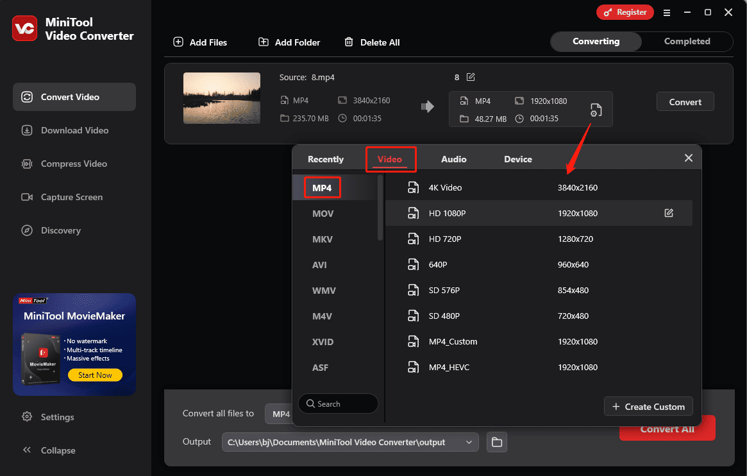Click the 235.70 MB source size
This screenshot has height=476, width=747.
(310, 119)
